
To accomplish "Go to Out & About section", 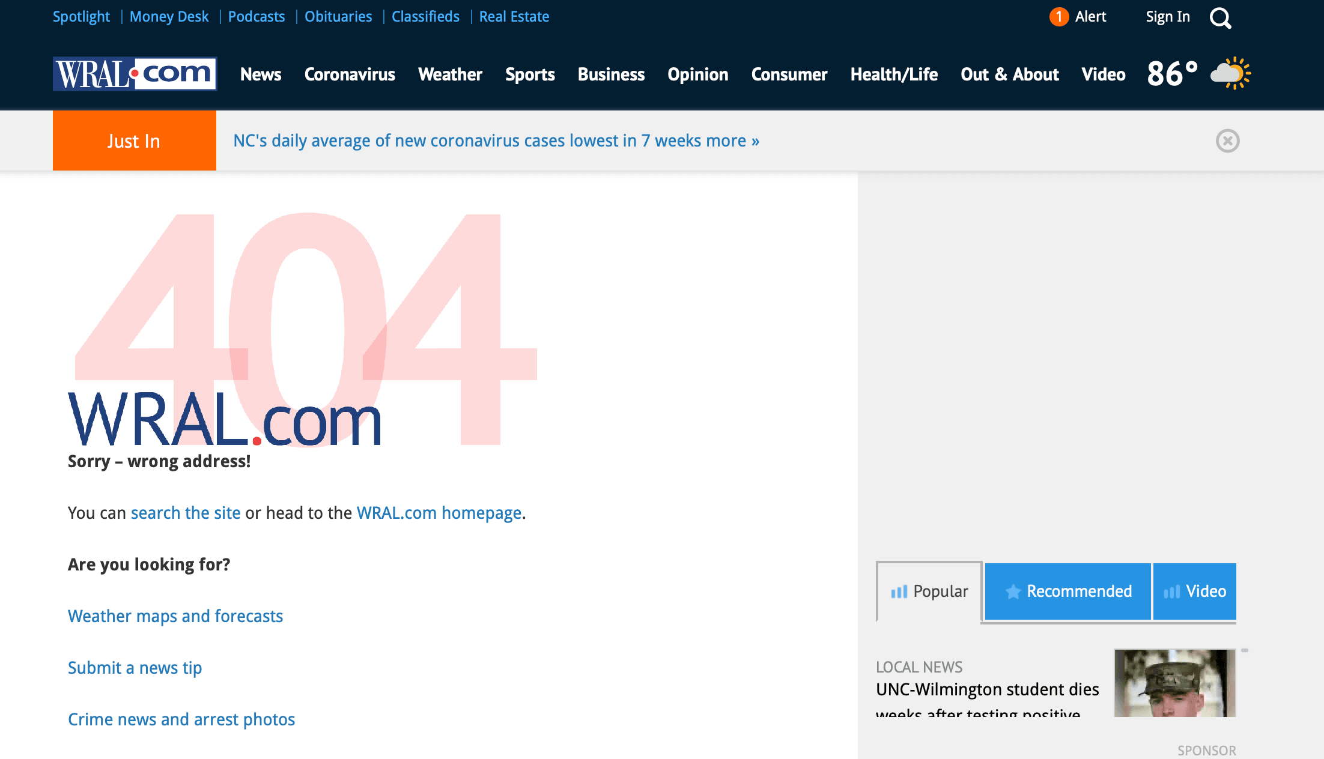I will [1009, 74].
